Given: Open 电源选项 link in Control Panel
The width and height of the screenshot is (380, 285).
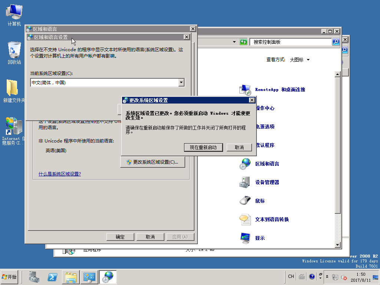Looking at the screenshot, I should pyautogui.click(x=265, y=127).
